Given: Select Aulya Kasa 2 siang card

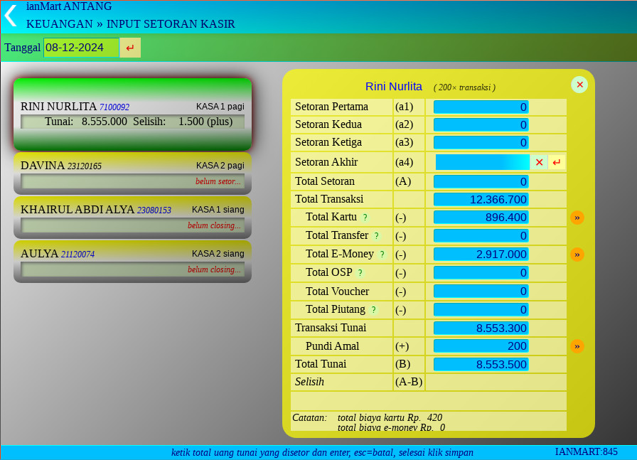Looking at the screenshot, I should click(x=132, y=261).
